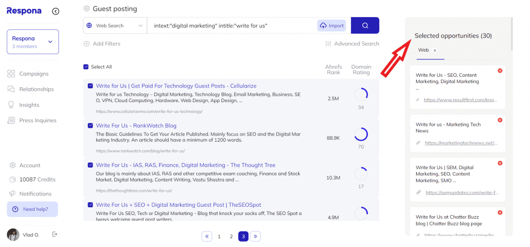Click the Selected opportunities panel scrollbar

pyautogui.click(x=512, y=34)
